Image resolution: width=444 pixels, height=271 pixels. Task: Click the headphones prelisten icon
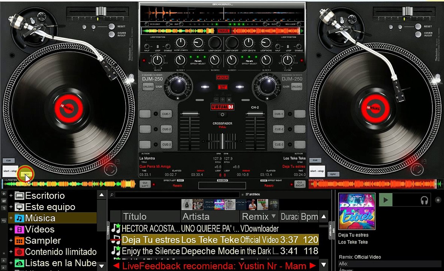tap(424, 200)
